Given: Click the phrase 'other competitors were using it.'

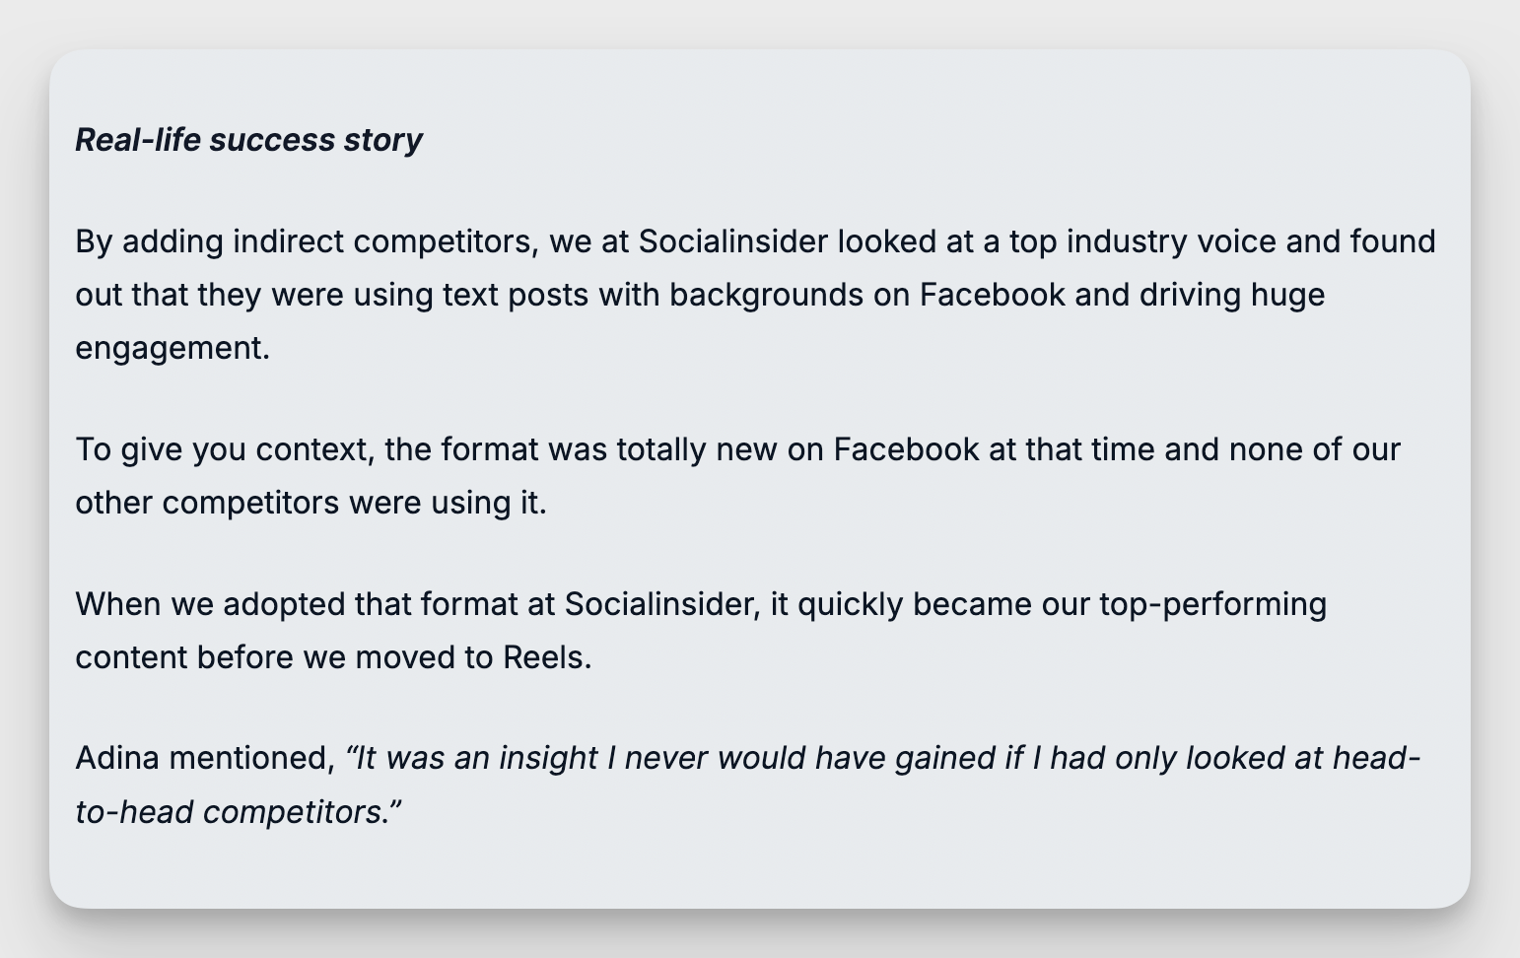Looking at the screenshot, I should coord(311,503).
